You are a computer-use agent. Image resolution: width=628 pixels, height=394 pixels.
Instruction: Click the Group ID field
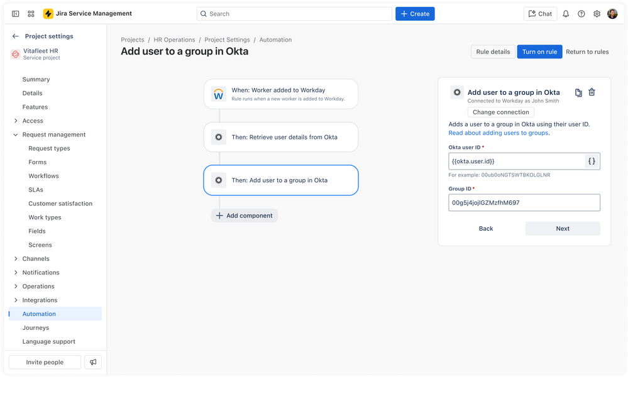tap(524, 202)
